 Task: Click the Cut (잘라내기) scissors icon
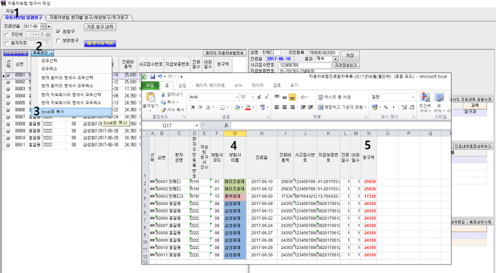pyautogui.click(x=163, y=94)
